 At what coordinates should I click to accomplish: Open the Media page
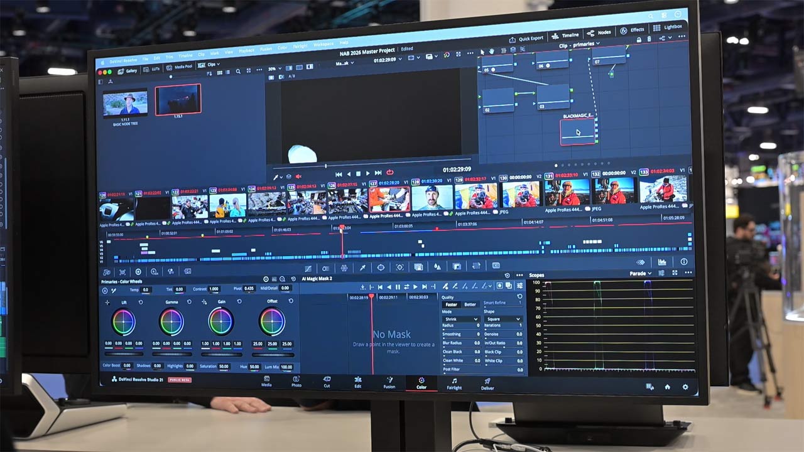coord(266,382)
